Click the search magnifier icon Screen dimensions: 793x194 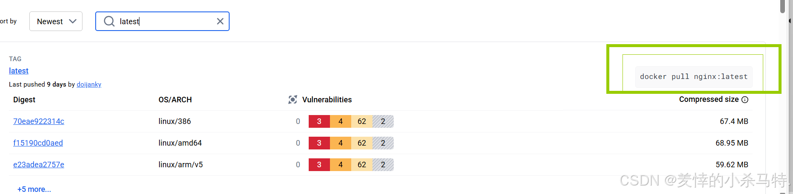pyautogui.click(x=109, y=21)
